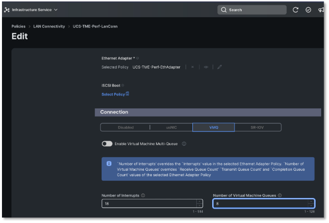Click the Edit page heading
This screenshot has height=223, width=329.
pyautogui.click(x=20, y=36)
